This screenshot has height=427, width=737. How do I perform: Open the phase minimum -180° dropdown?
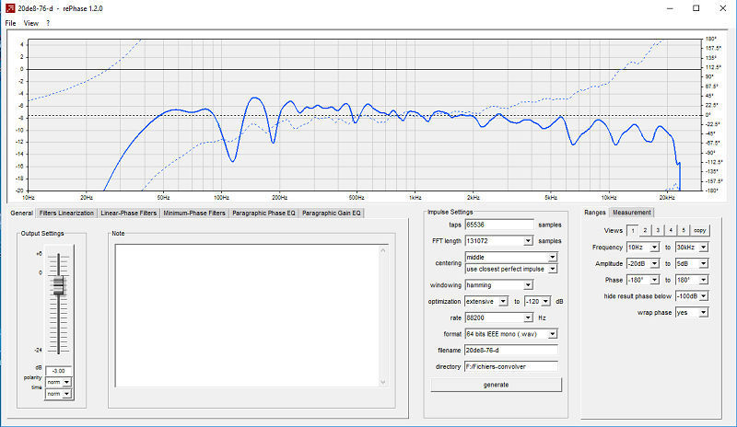(643, 280)
